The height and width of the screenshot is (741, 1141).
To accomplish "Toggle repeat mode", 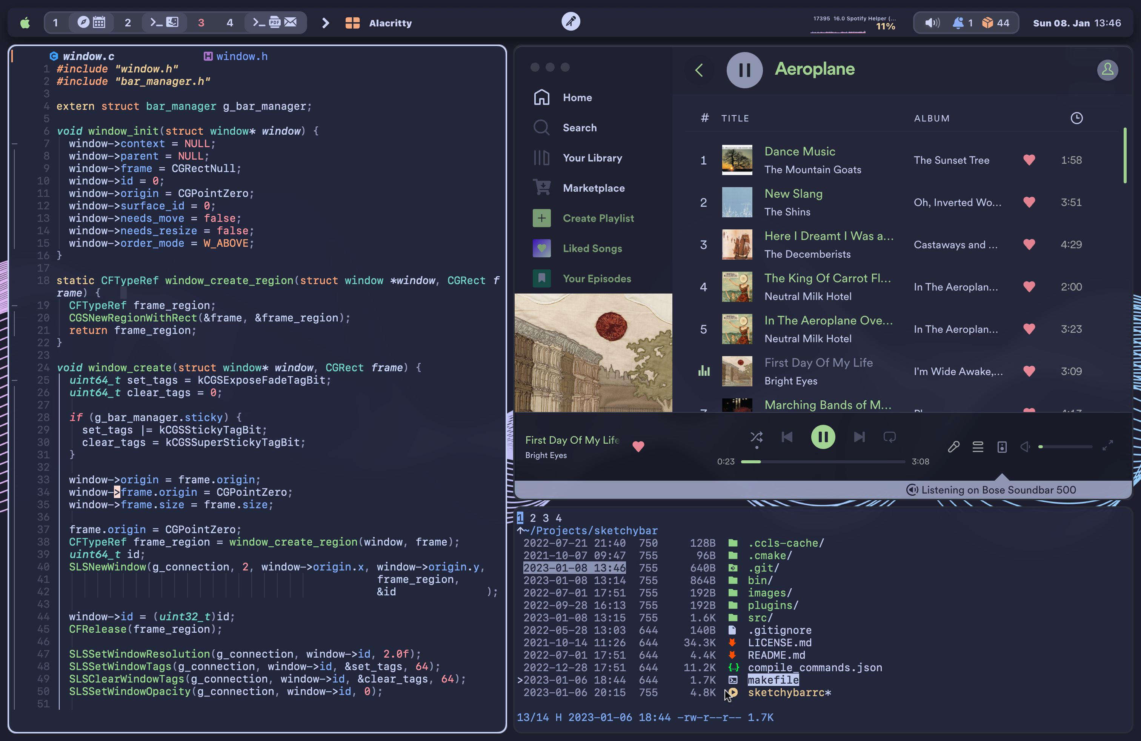I will 890,437.
